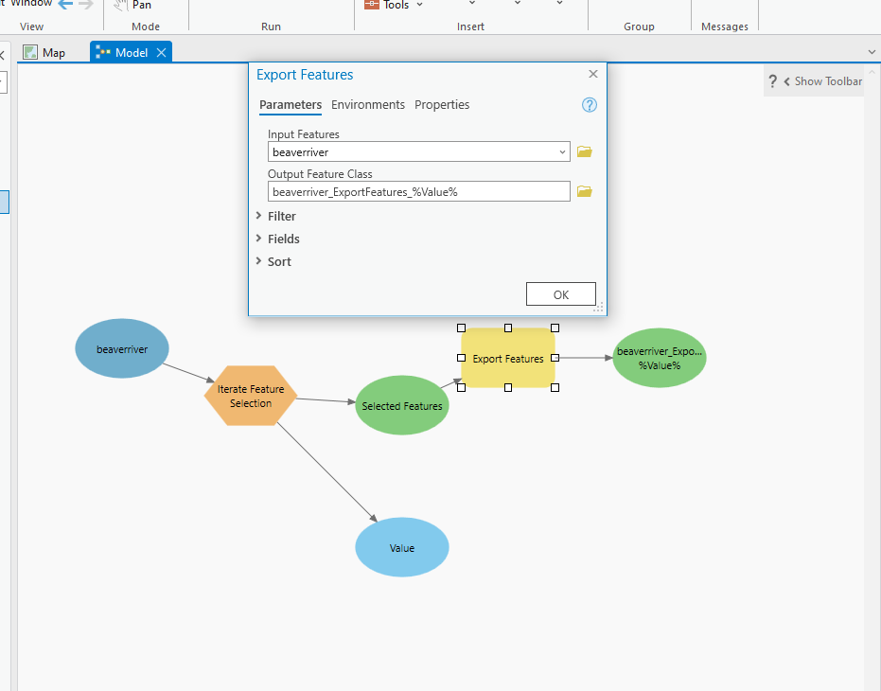Open the Tools gallery in Insert group

point(391,5)
